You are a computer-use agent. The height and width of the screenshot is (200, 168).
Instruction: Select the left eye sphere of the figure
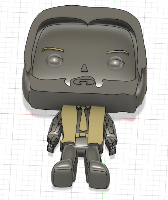(x=55, y=60)
